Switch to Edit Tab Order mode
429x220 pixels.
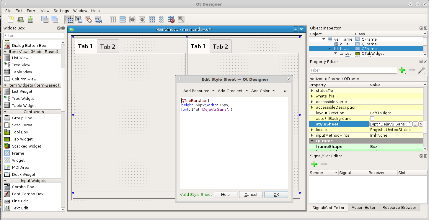(x=98, y=19)
